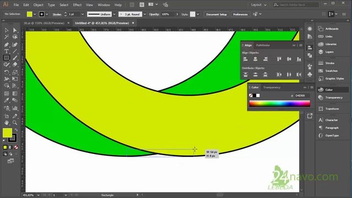The width and height of the screenshot is (352, 198).
Task: Click Horizontal Align Center icon
Action: [x=255, y=59]
